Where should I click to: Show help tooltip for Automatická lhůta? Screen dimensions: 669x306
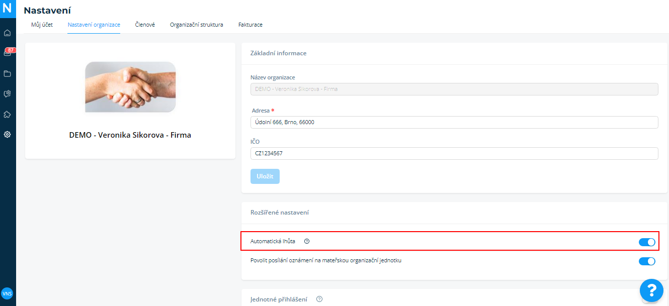[x=307, y=241]
